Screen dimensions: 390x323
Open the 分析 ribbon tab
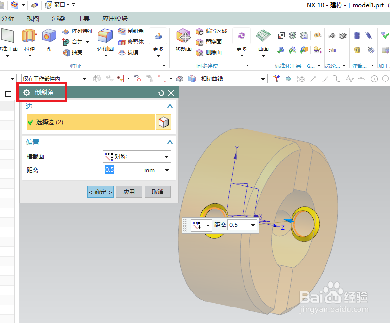[8, 18]
